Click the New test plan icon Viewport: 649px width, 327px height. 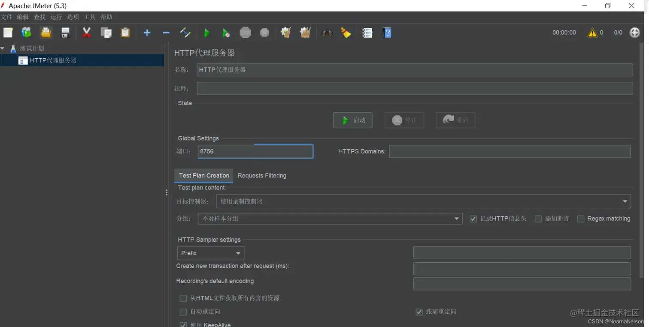(x=8, y=33)
